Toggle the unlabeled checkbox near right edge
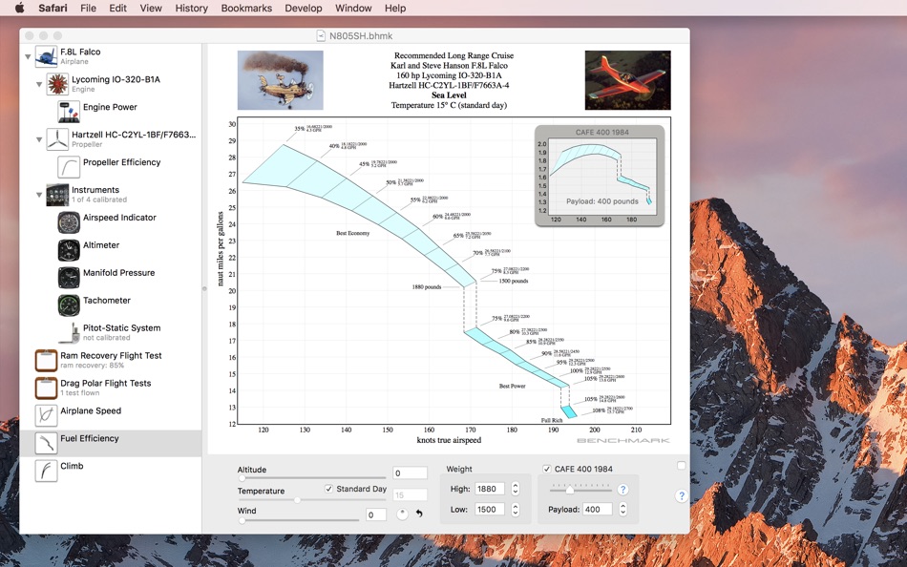Screen dimensions: 907x567 tap(682, 466)
